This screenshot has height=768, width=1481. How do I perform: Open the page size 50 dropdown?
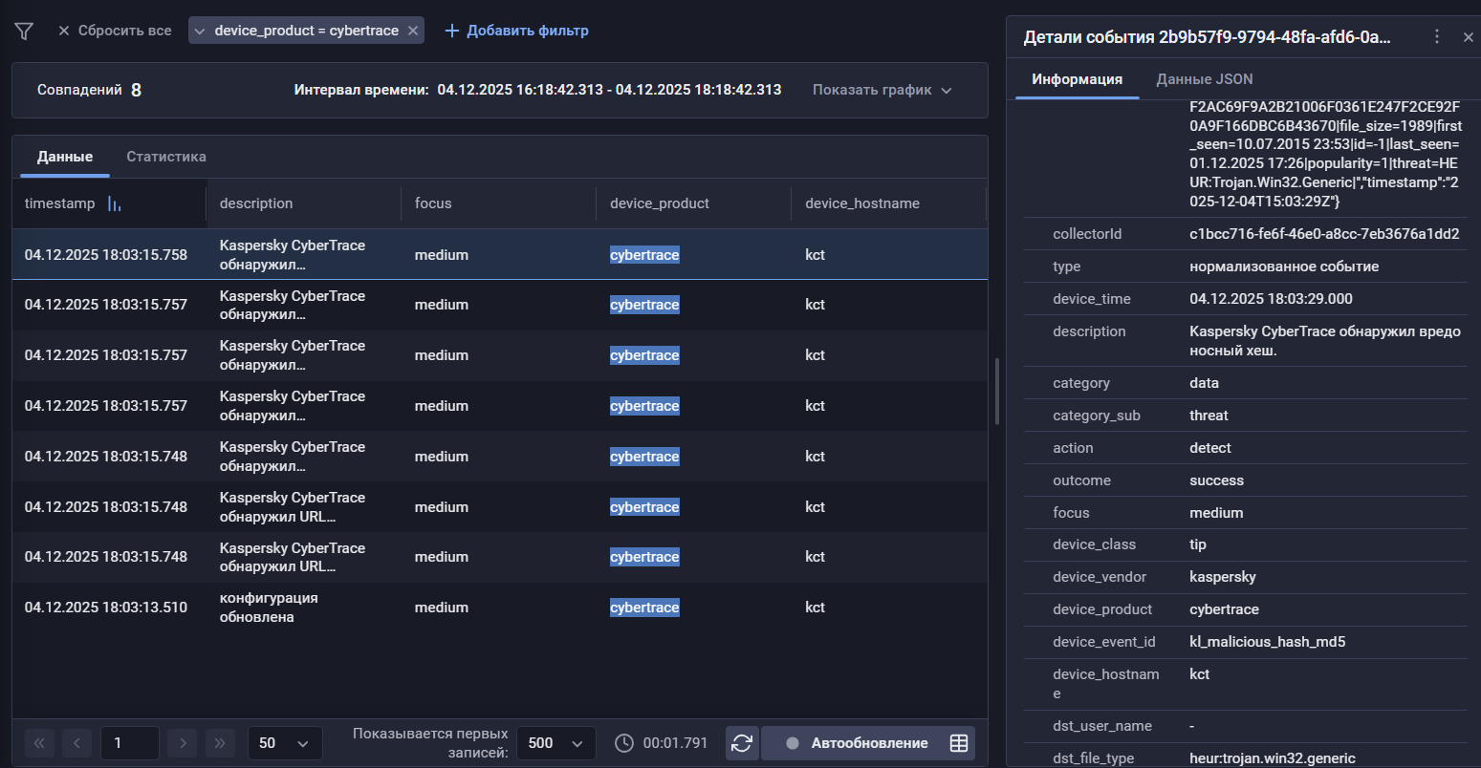click(284, 742)
